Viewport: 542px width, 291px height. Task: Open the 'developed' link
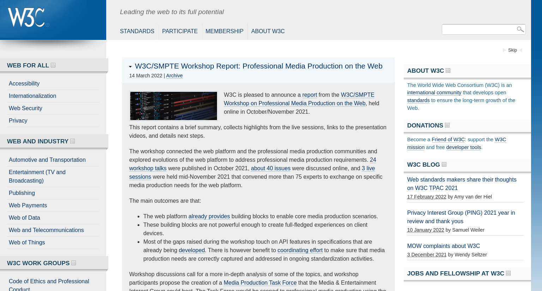pyautogui.click(x=192, y=250)
